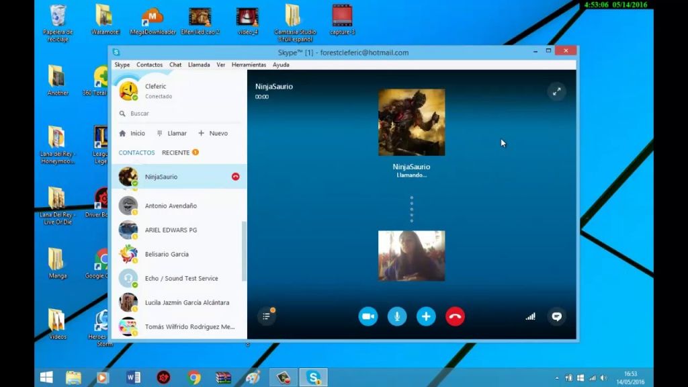Open the contact list icon in call
The height and width of the screenshot is (387, 688).
(267, 316)
